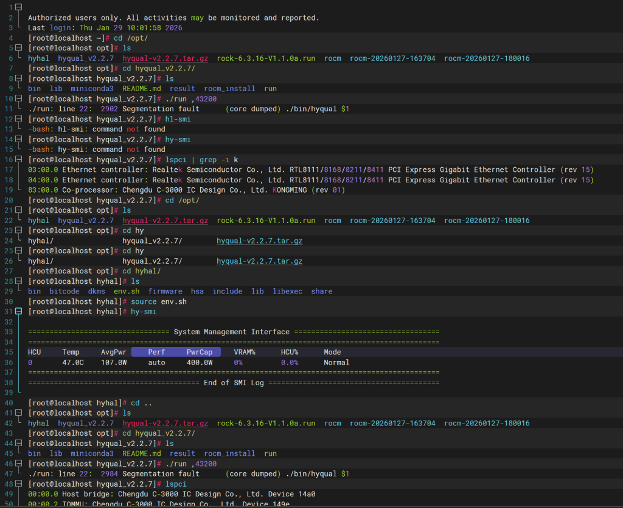Collapse the hl-smi command fold, line 12
This screenshot has width=623, height=508.
[19, 119]
